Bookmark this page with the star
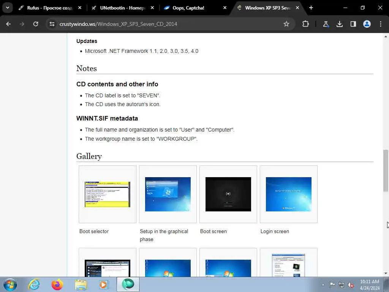The image size is (389, 292). click(x=286, y=24)
